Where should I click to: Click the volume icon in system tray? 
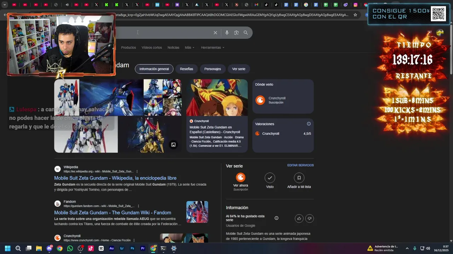tap(428, 248)
